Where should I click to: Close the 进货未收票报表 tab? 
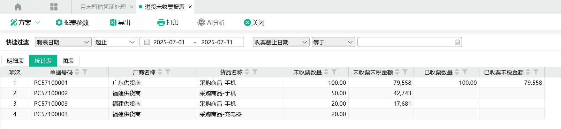[190, 7]
